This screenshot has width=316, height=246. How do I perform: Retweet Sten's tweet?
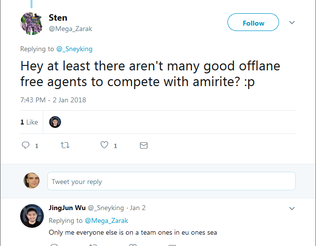click(x=64, y=145)
